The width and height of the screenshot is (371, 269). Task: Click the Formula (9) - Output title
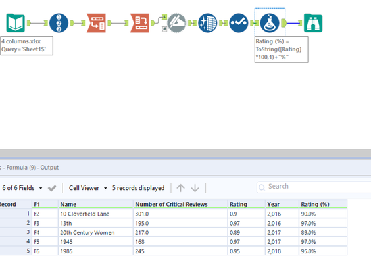coord(32,168)
